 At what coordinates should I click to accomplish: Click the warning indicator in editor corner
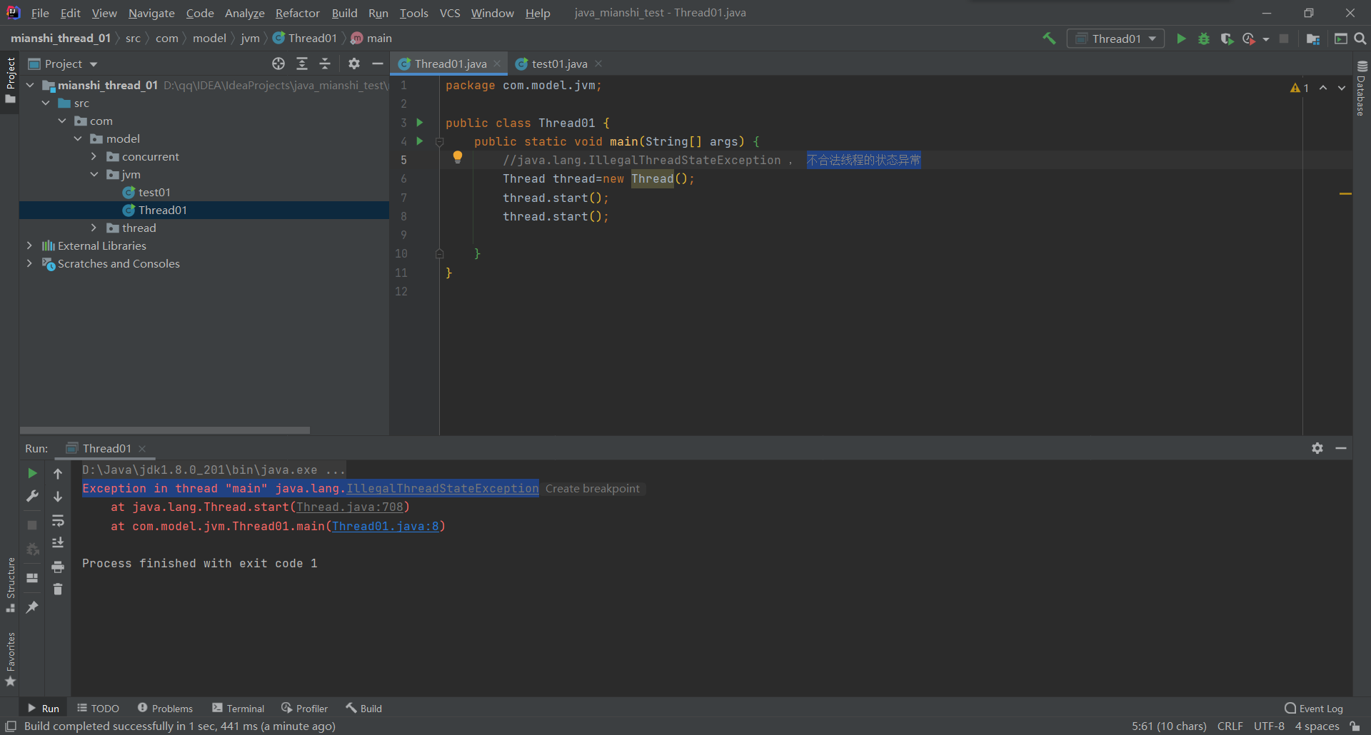pos(1300,88)
